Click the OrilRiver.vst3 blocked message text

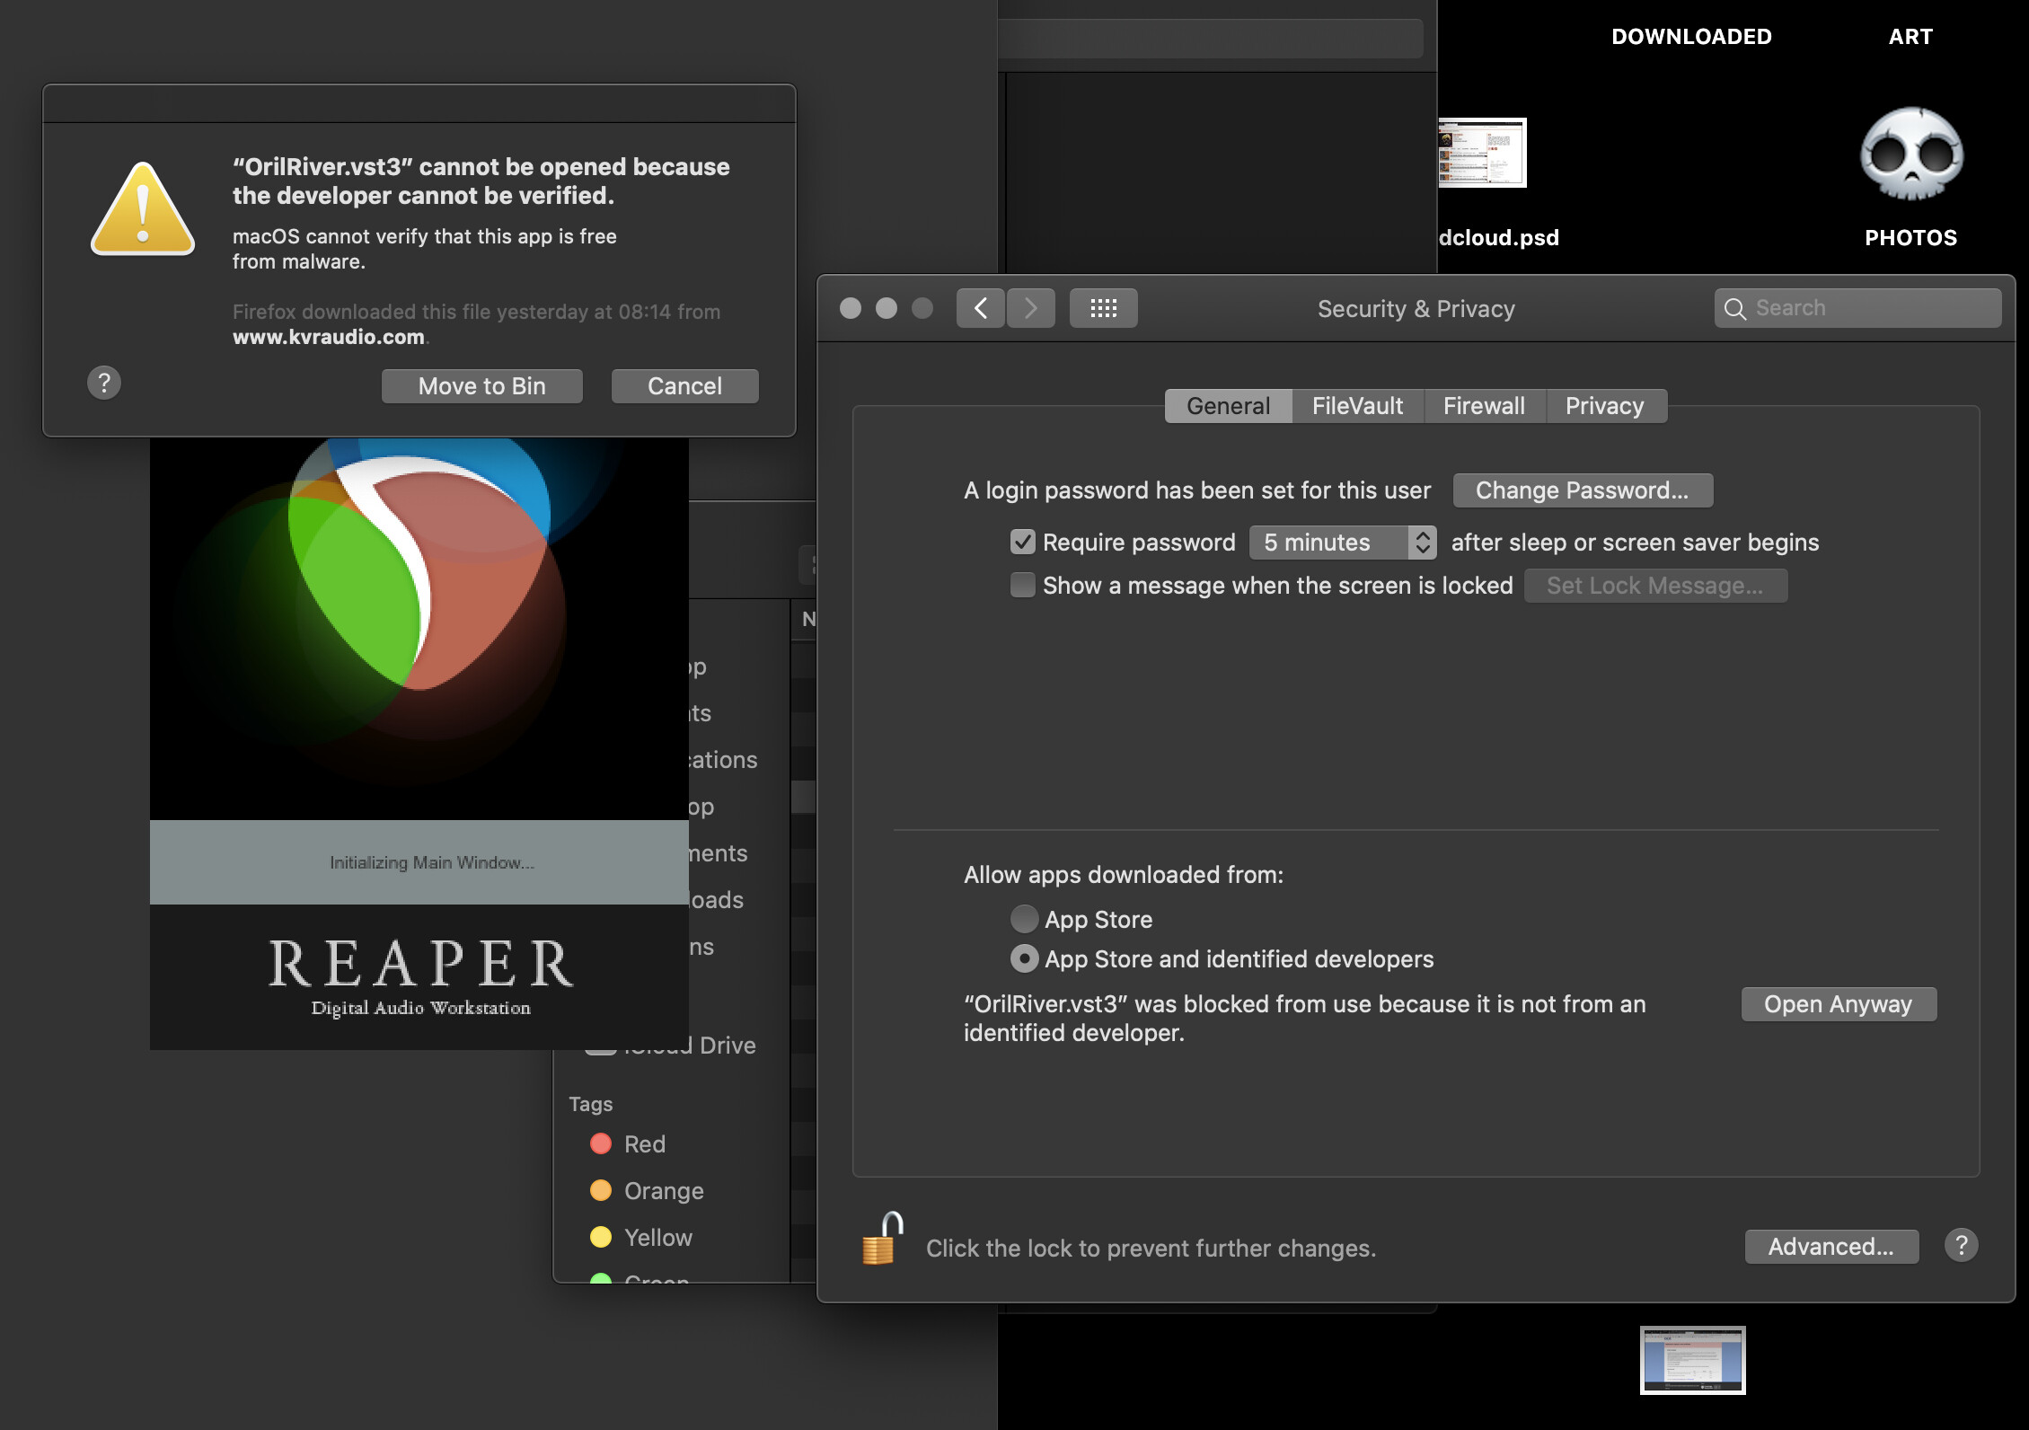pyautogui.click(x=1305, y=1019)
